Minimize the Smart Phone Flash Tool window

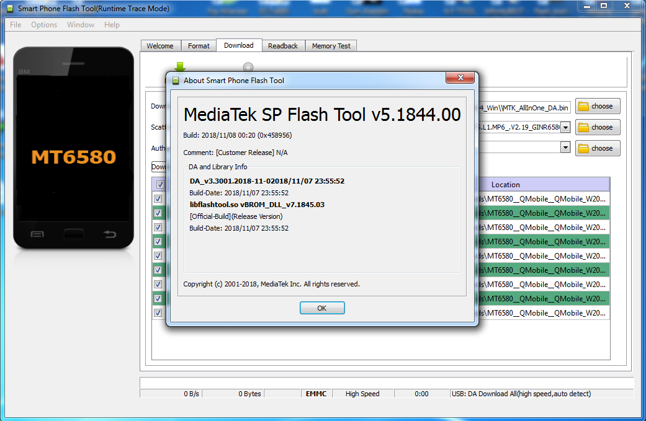(x=587, y=6)
